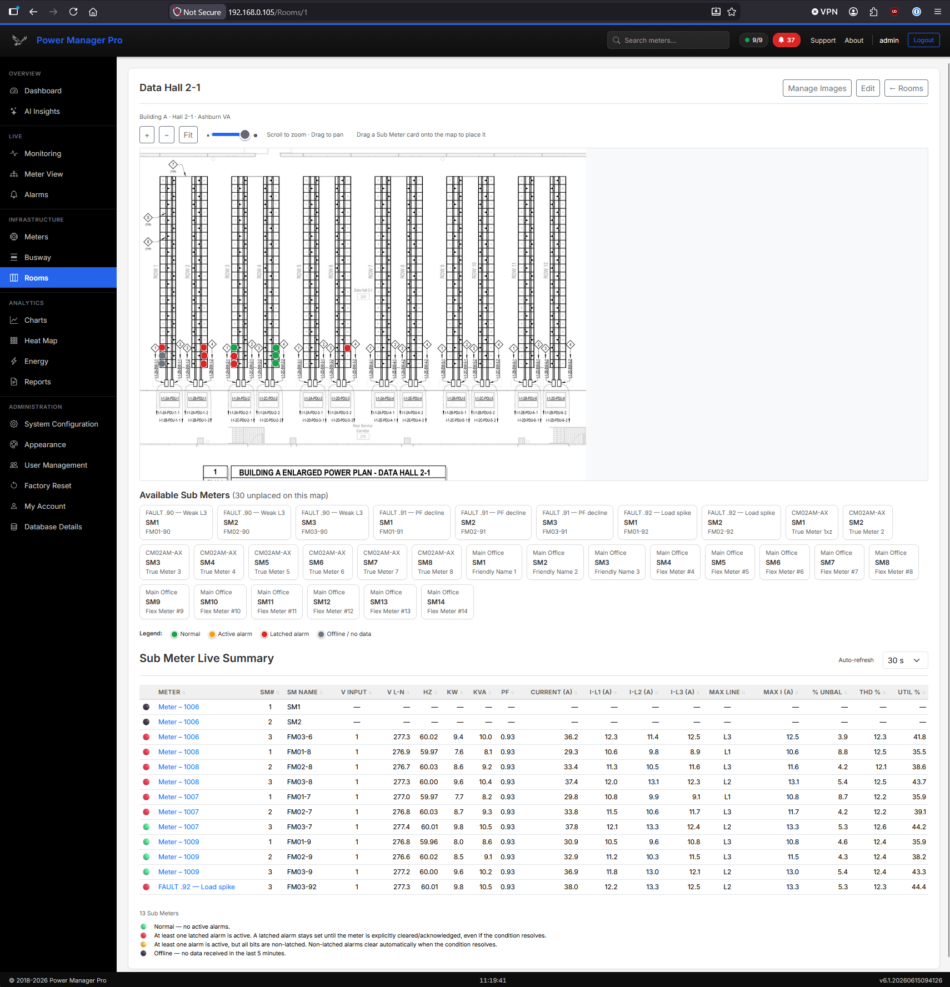This screenshot has width=950, height=987.
Task: Click the Heat Map grid icon
Action: tap(14, 340)
